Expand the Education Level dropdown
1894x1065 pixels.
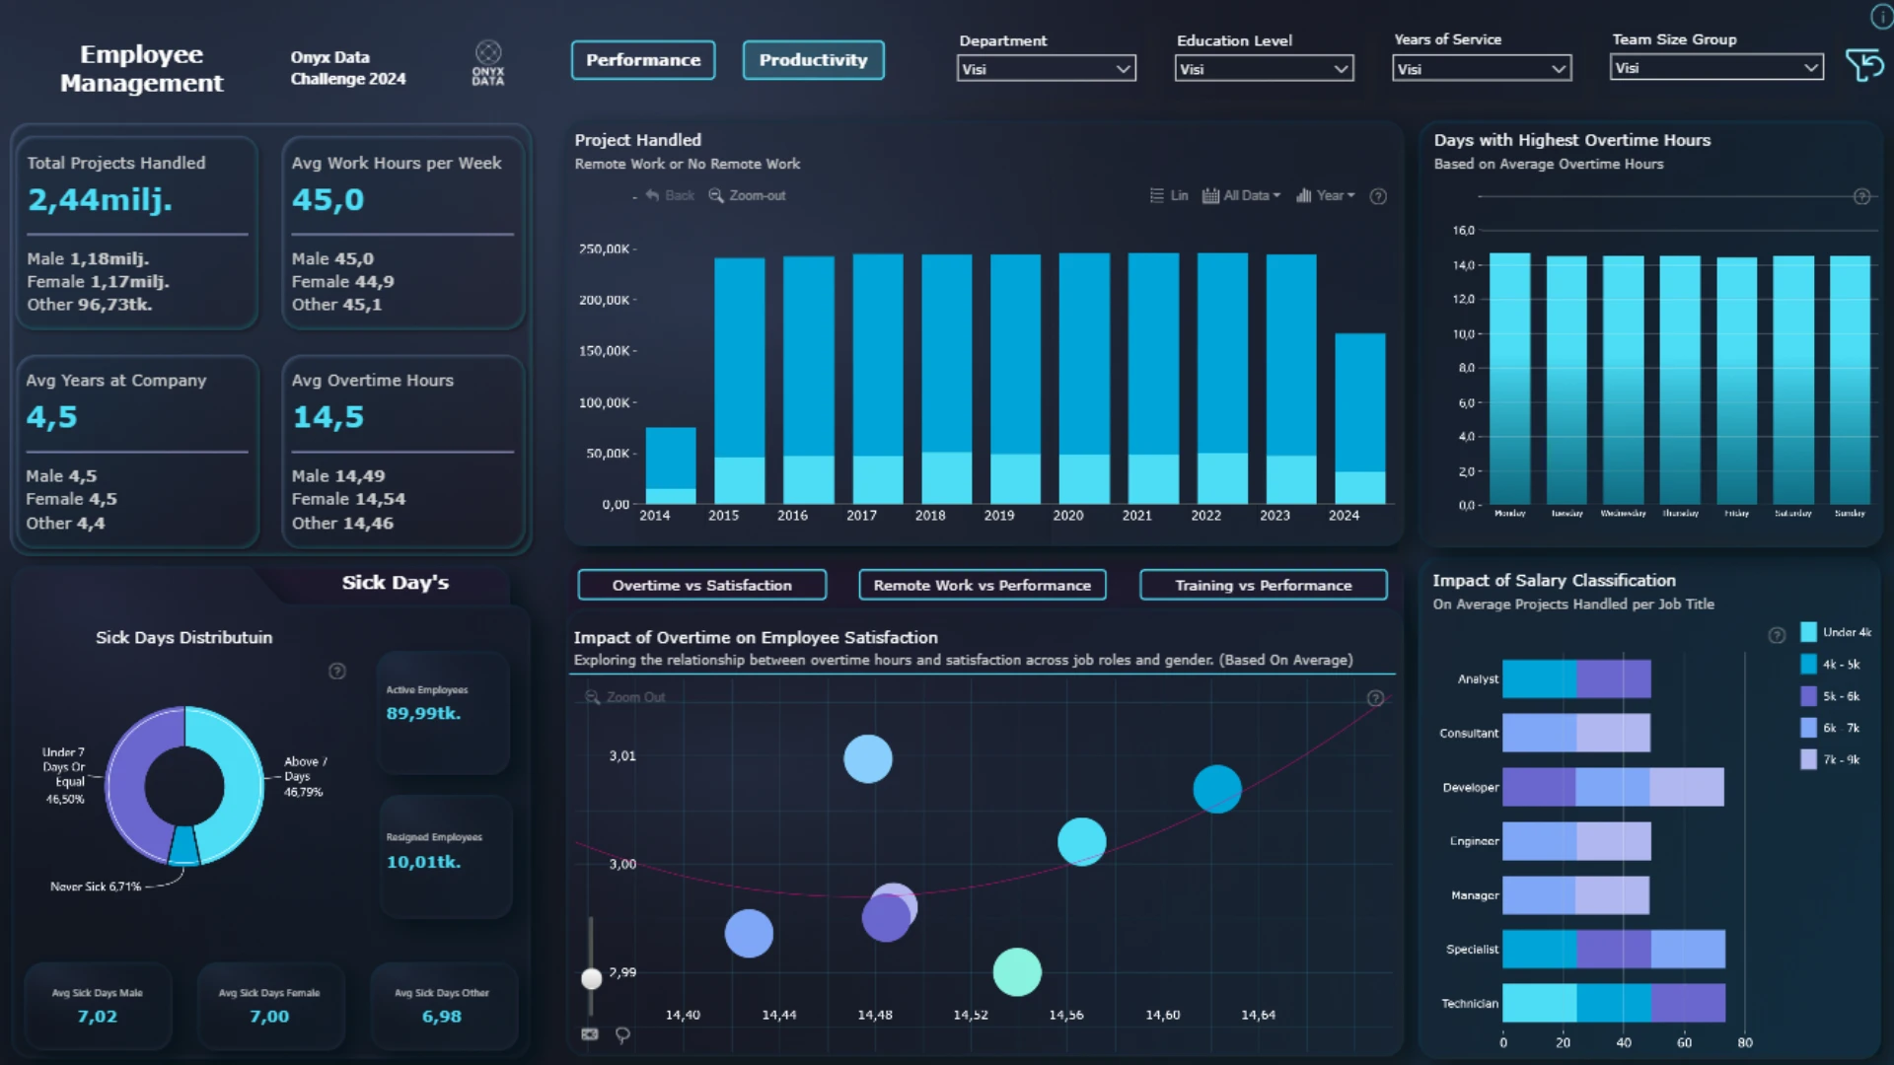[x=1263, y=69]
